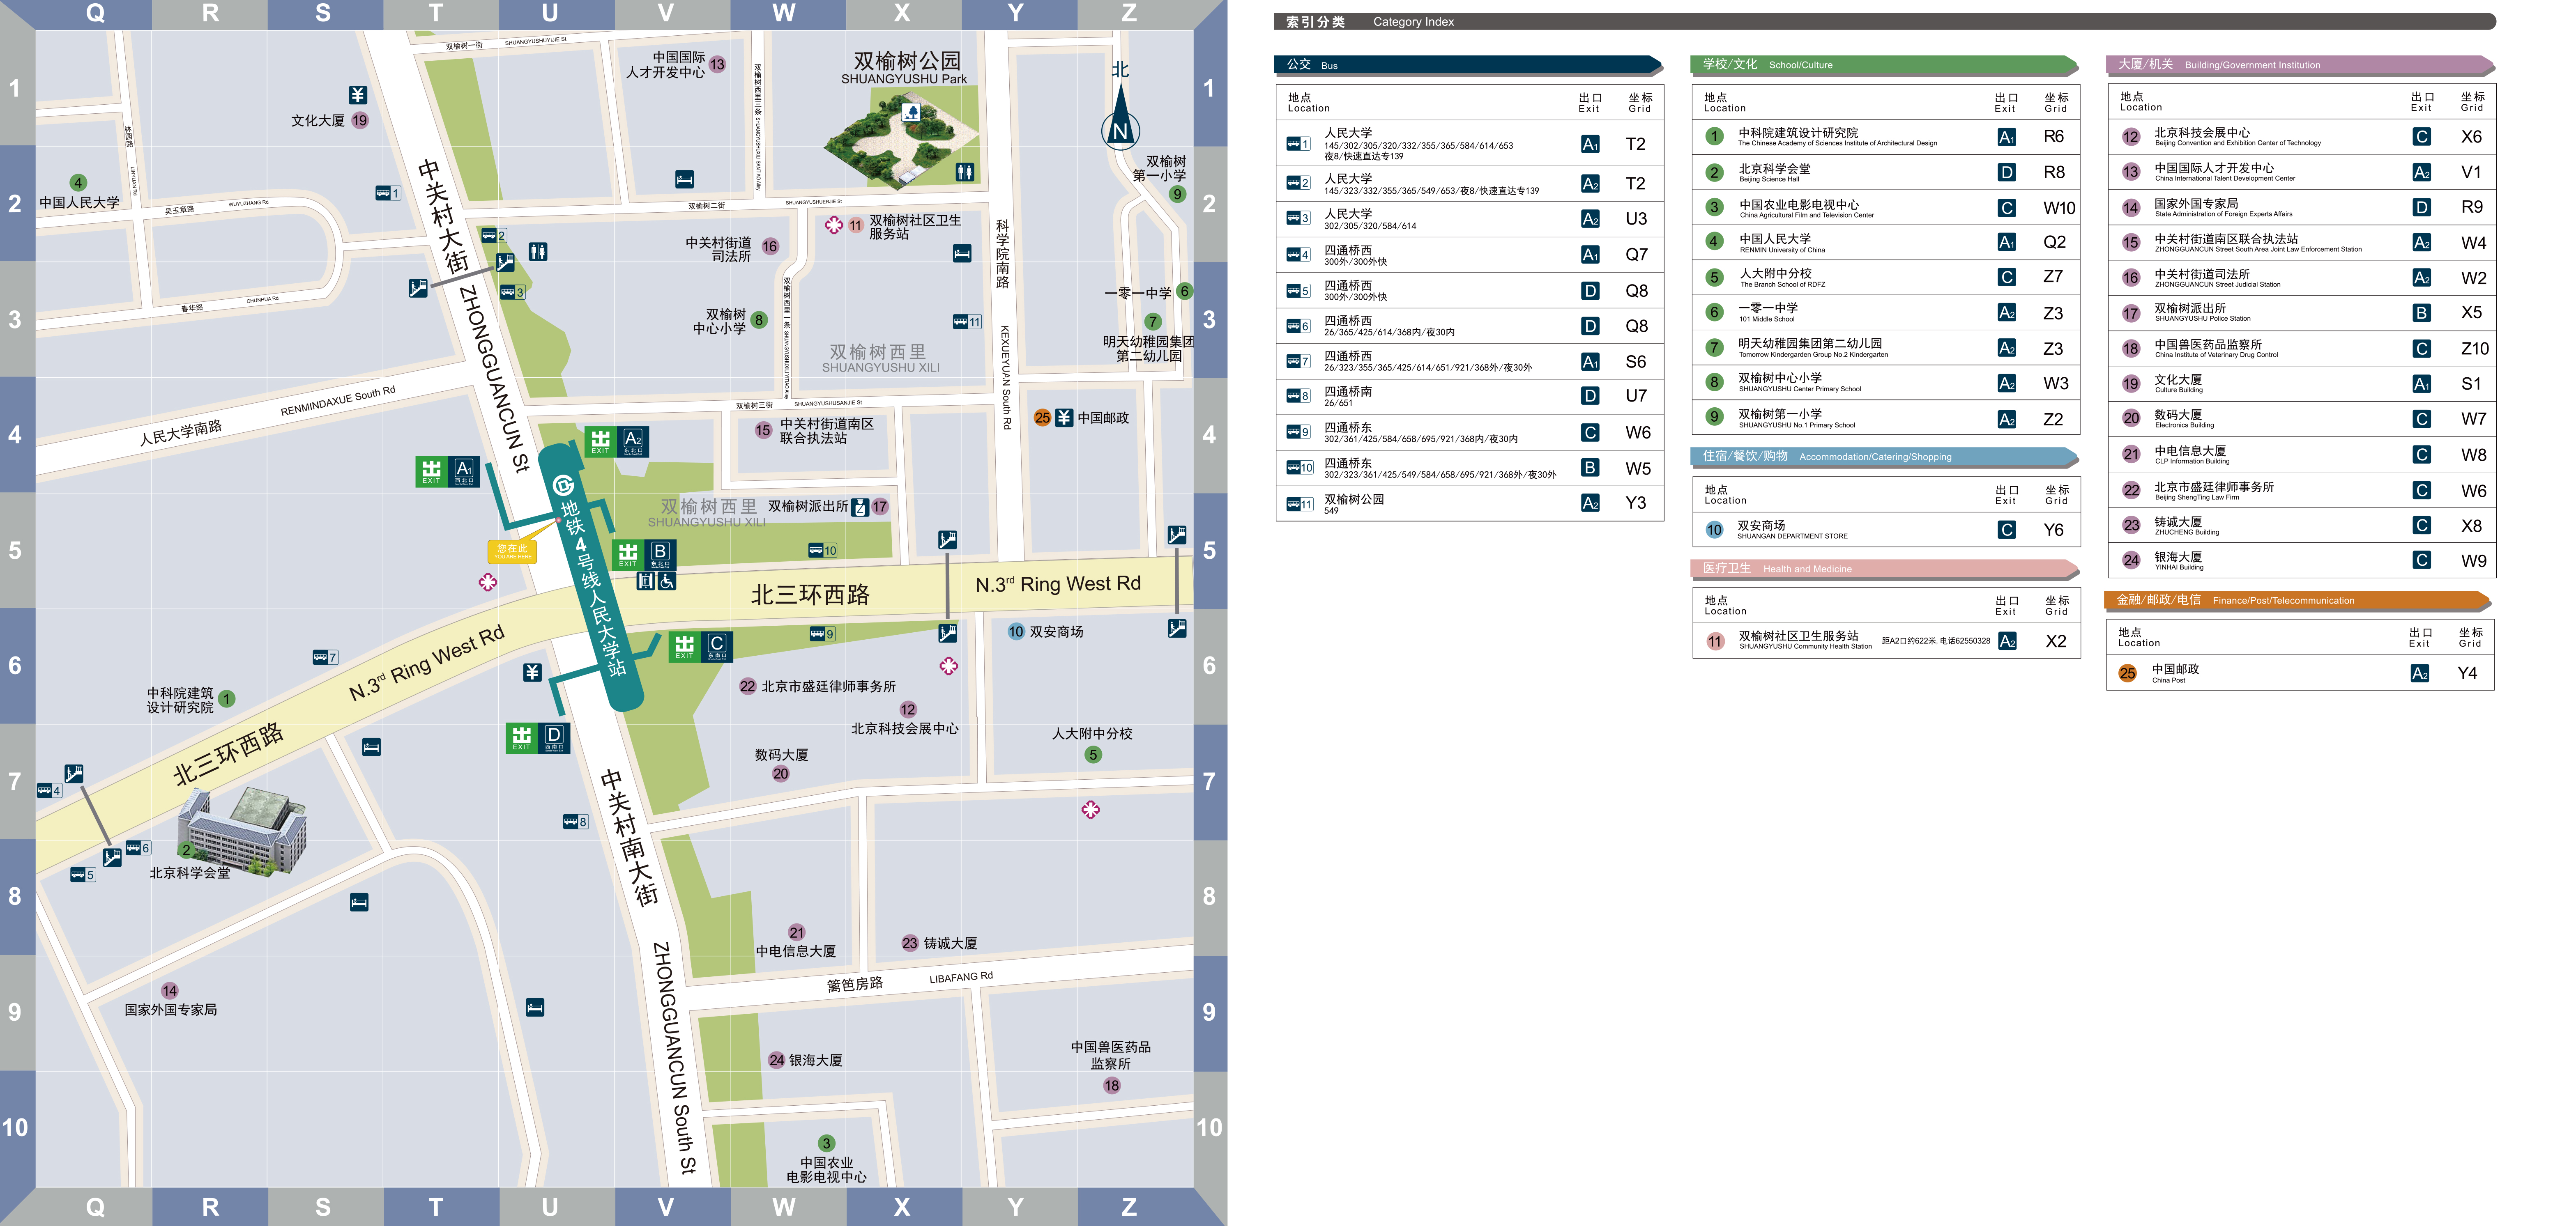
Task: Click 'State Administration of Foreign Experts Affairs' row
Action: [x=2301, y=208]
